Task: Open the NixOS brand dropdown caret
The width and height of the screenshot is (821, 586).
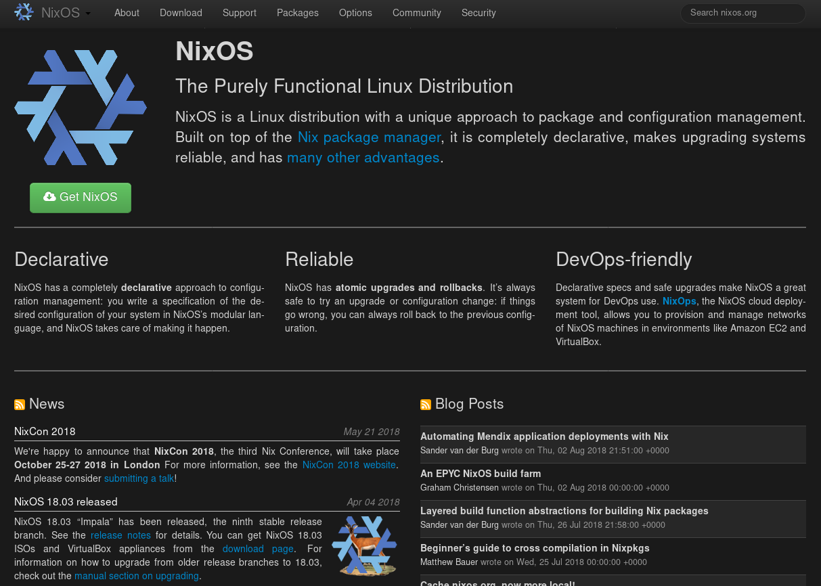Action: coord(88,14)
